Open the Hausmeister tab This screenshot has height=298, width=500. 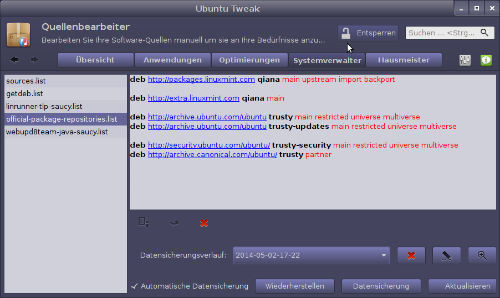tap(404, 60)
